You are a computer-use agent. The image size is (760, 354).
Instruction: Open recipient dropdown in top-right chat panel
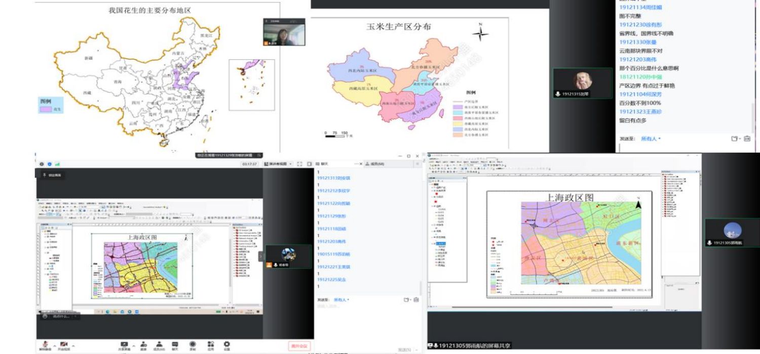[651, 139]
